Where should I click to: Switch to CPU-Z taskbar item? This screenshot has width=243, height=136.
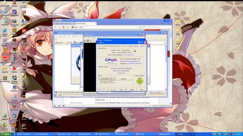pyautogui.click(x=185, y=134)
